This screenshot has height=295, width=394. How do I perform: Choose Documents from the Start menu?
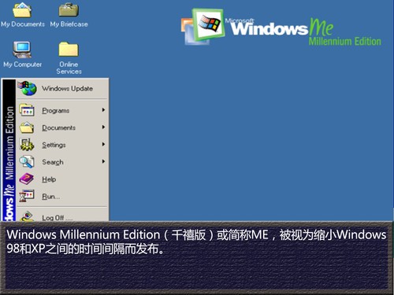pyautogui.click(x=62, y=127)
